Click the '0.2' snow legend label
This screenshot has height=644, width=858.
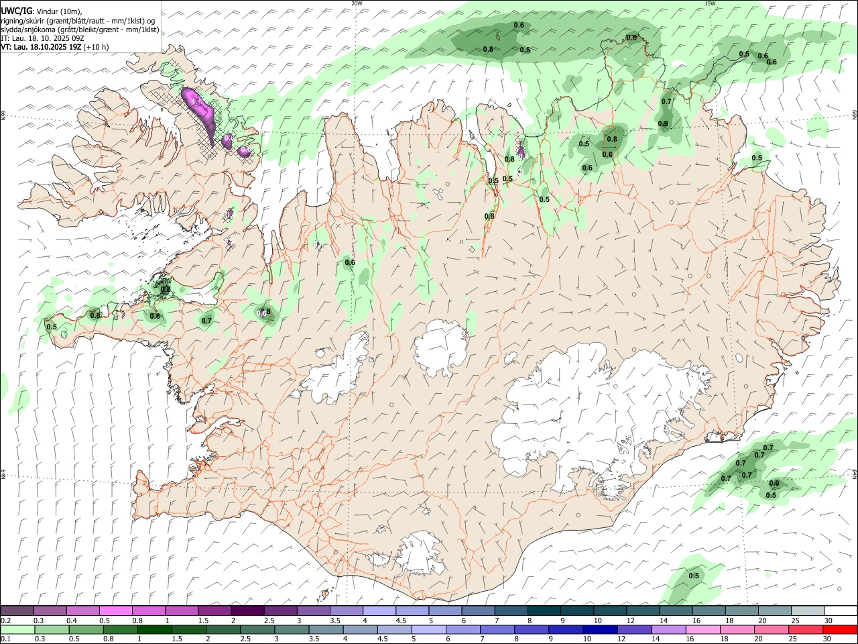pos(5,621)
